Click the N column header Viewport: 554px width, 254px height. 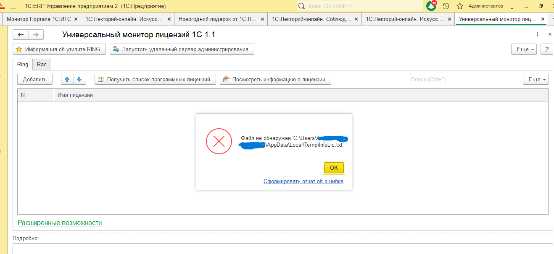tap(36, 95)
